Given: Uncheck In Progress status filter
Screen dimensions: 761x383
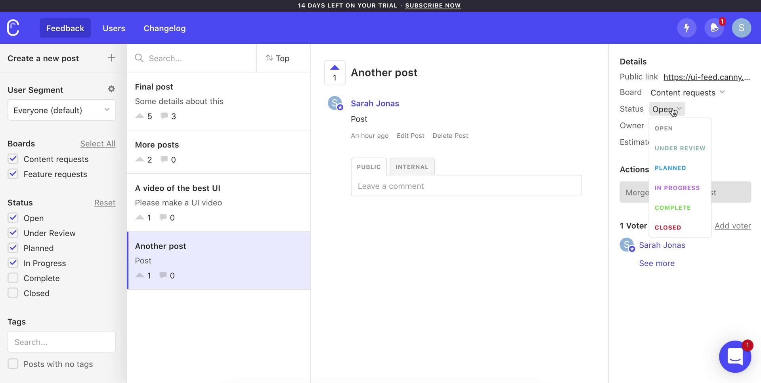Looking at the screenshot, I should (x=13, y=263).
